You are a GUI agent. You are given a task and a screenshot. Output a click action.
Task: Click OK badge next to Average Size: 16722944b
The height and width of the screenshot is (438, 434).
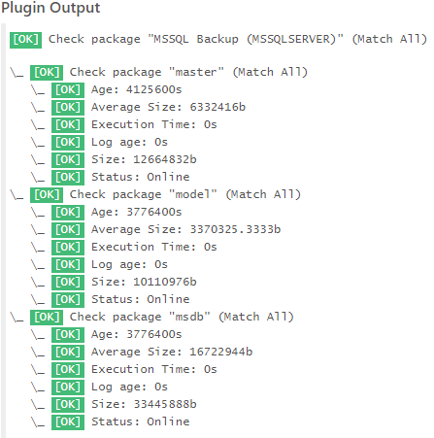[x=68, y=352]
